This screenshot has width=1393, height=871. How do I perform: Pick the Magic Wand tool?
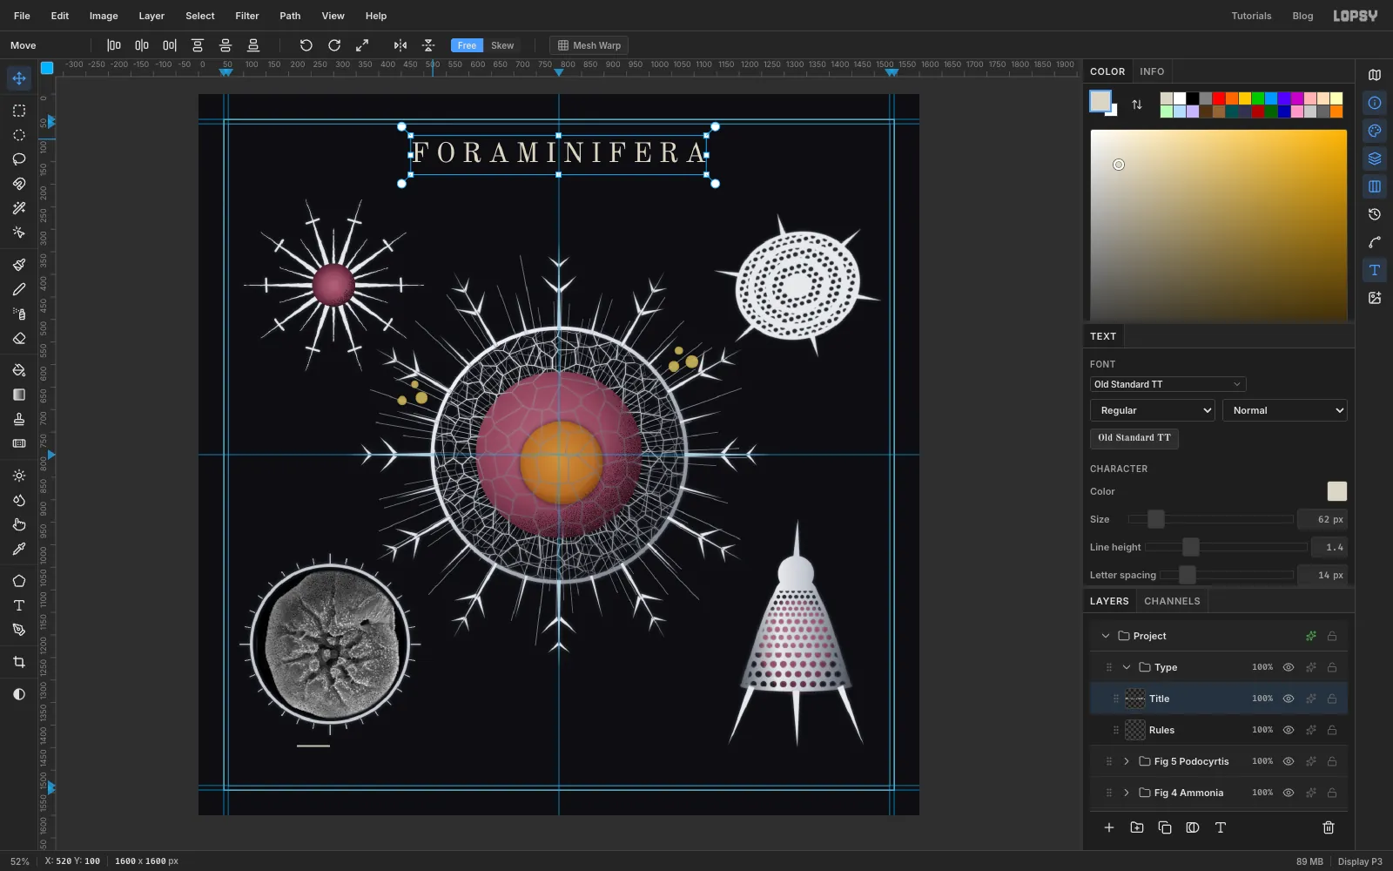(x=19, y=208)
